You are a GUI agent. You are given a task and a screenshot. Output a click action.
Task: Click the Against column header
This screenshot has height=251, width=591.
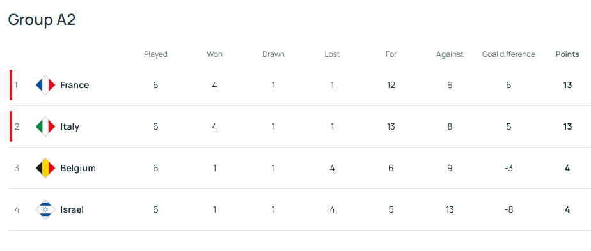coord(450,54)
